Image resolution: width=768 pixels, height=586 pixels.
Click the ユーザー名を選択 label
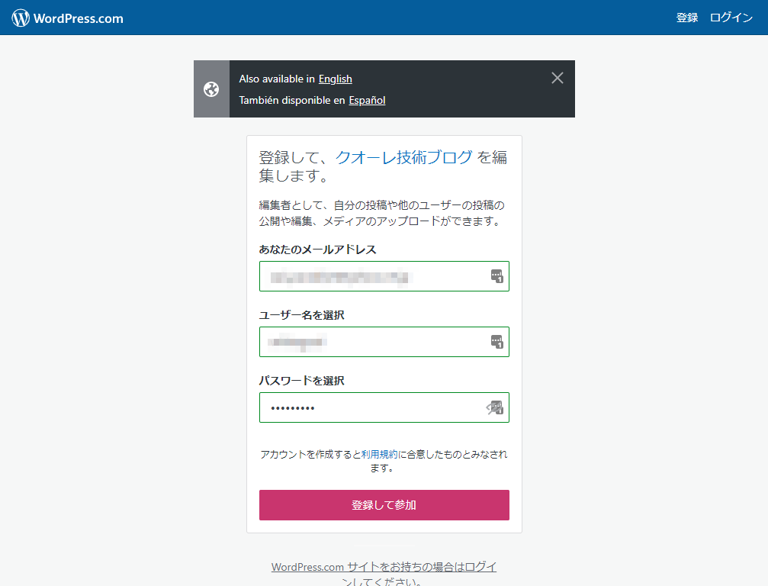[x=307, y=315]
